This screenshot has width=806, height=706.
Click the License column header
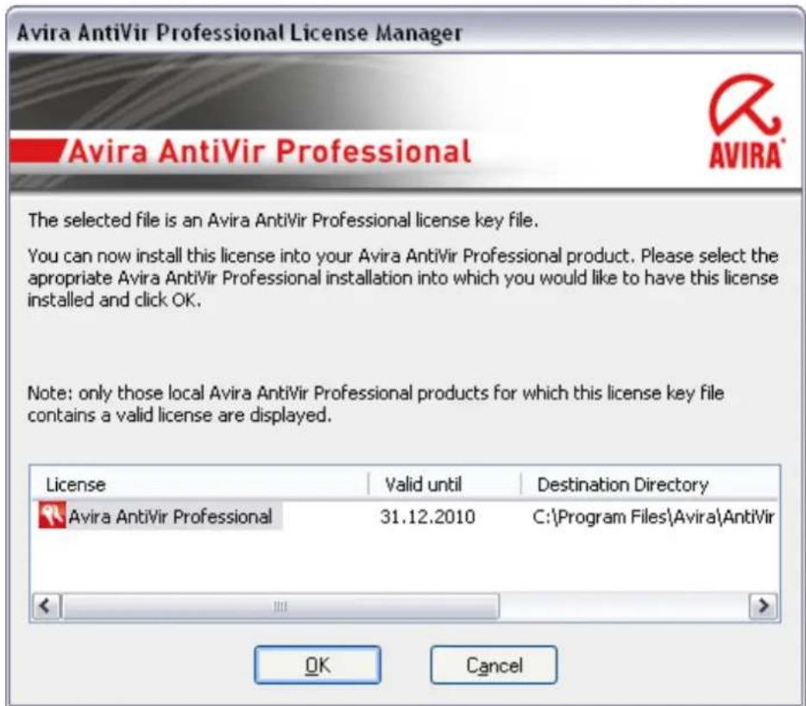coord(200,484)
